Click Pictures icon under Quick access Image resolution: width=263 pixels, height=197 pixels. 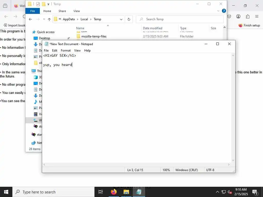(x=35, y=57)
